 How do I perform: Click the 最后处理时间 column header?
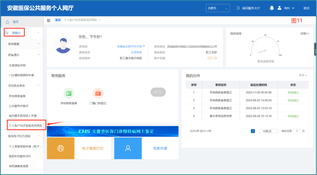coord(259,85)
